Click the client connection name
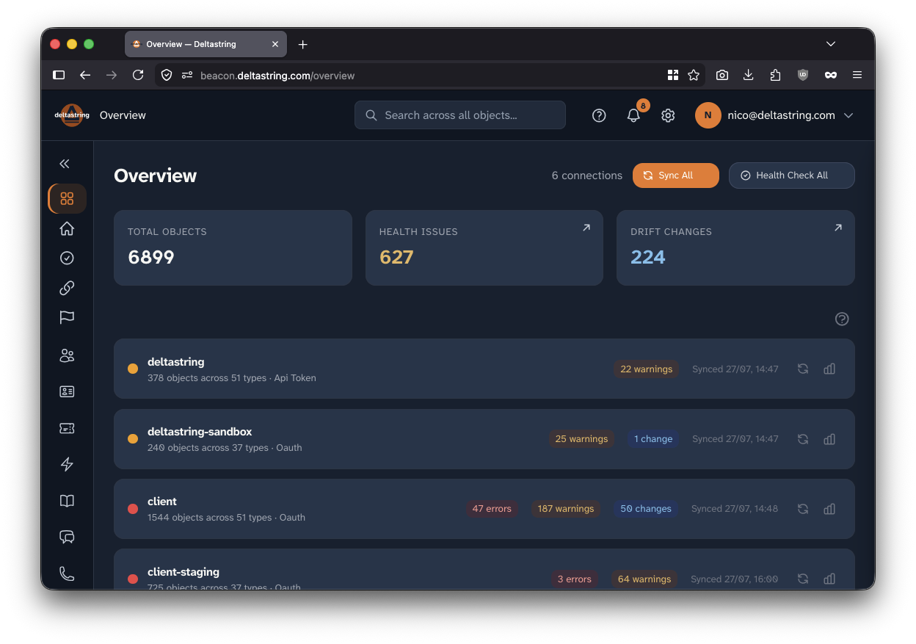This screenshot has height=644, width=916. (162, 502)
